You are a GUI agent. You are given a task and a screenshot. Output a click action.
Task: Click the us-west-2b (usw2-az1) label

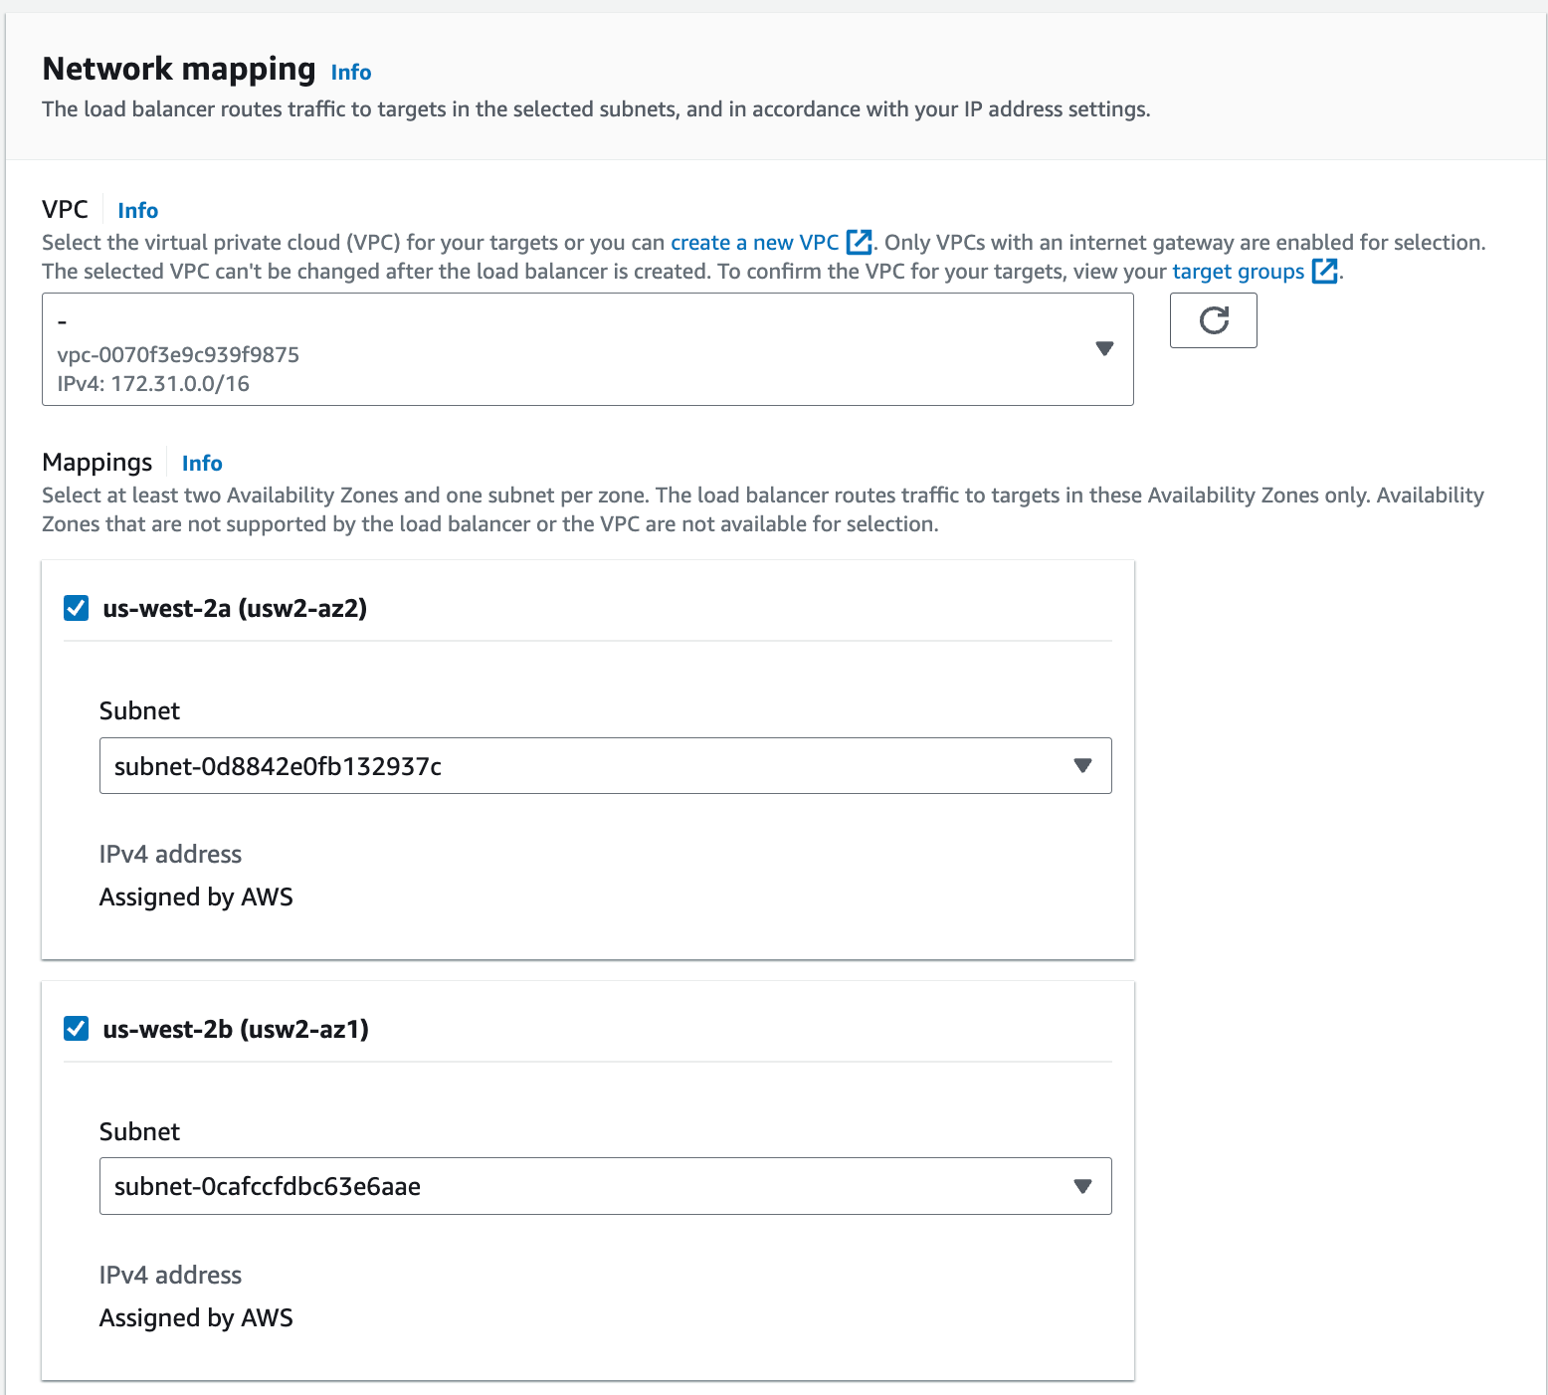(x=236, y=1029)
